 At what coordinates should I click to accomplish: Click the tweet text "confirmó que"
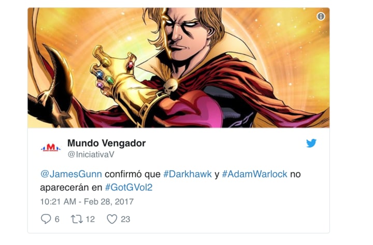(133, 174)
